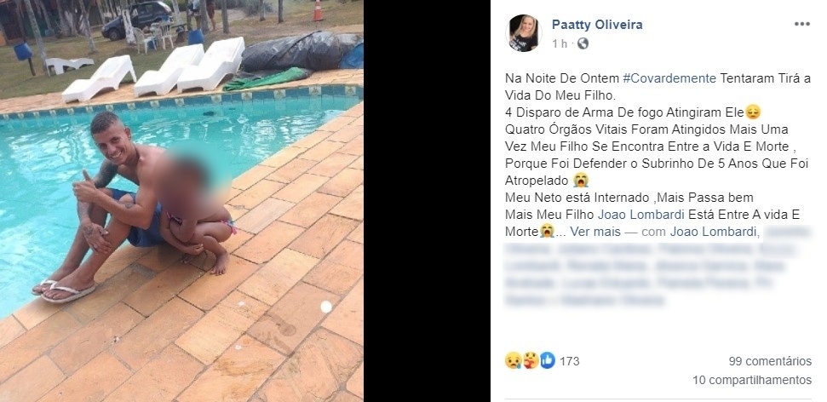The image size is (827, 402).
Task: Open the #Covardemente hashtag link
Action: pos(669,78)
